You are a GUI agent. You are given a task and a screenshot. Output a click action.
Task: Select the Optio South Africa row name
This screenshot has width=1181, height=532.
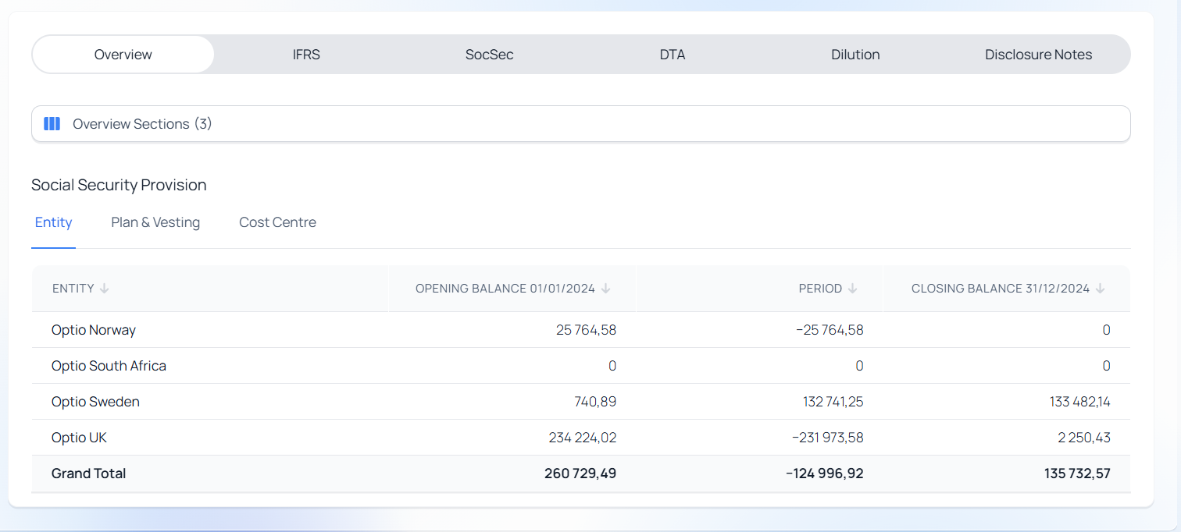point(109,366)
